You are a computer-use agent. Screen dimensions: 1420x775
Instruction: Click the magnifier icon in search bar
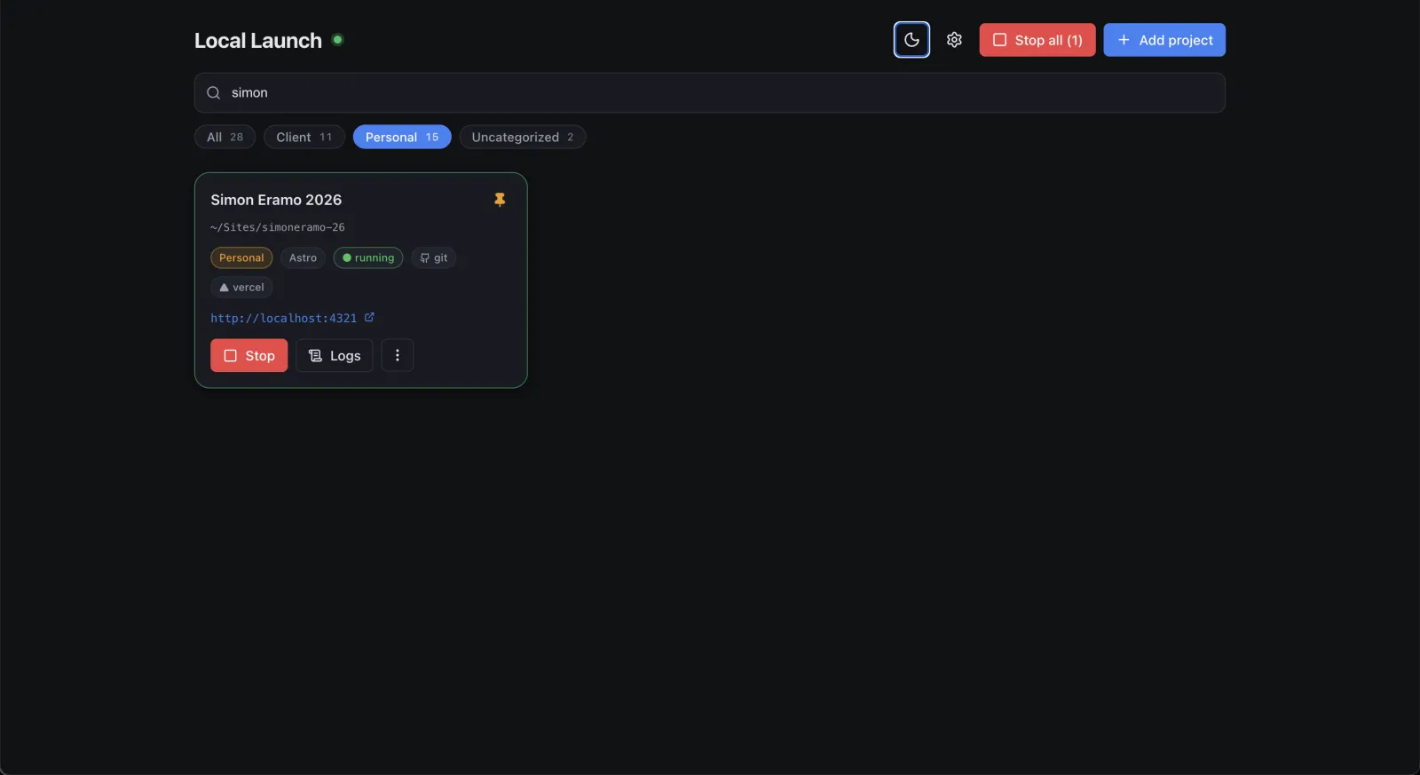(x=213, y=92)
